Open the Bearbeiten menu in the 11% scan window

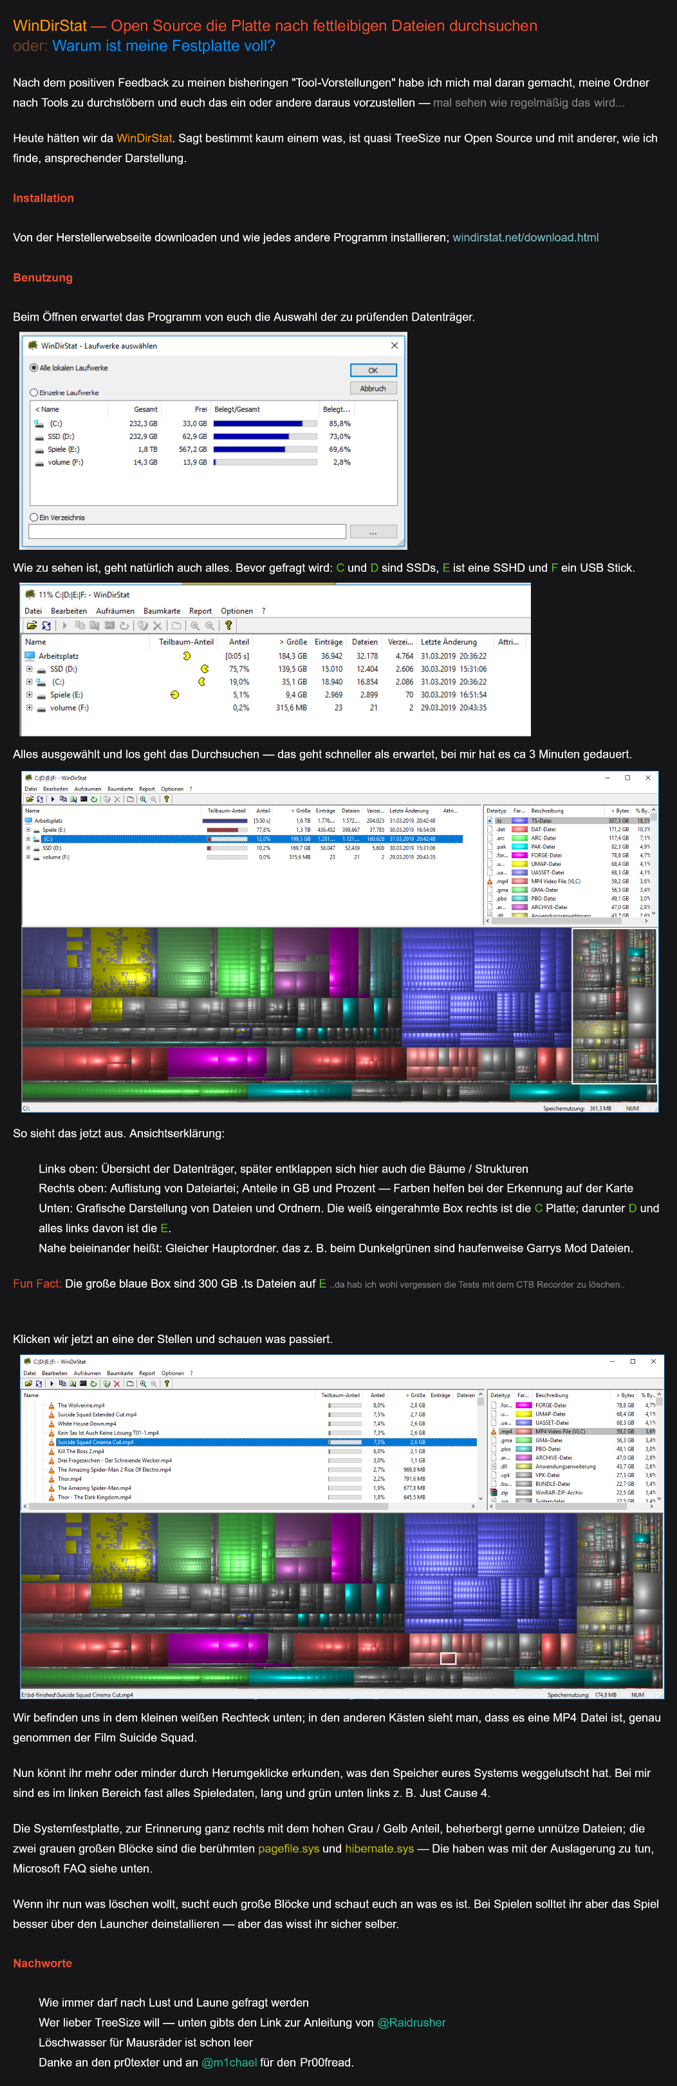click(x=69, y=610)
